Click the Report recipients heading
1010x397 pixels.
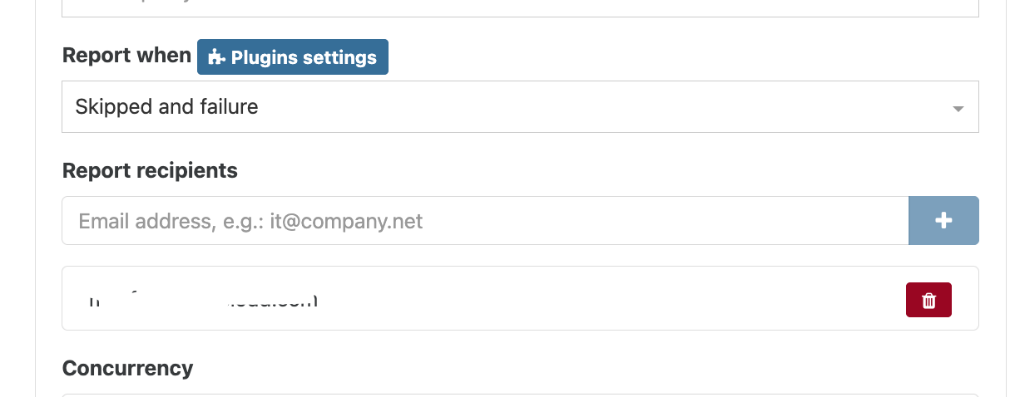(x=150, y=170)
